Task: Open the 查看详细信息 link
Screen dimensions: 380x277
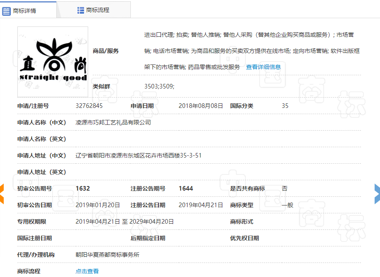Action: point(263,67)
